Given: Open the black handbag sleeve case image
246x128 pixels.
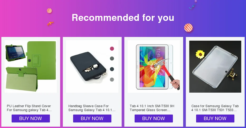Looking at the screenshot, I should (92, 67).
